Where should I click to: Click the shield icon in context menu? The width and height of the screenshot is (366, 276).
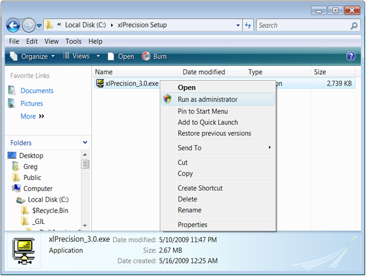click(167, 99)
